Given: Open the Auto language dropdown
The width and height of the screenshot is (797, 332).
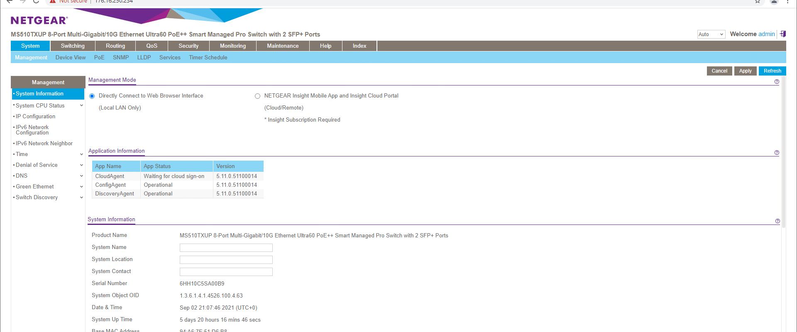Looking at the screenshot, I should [711, 34].
